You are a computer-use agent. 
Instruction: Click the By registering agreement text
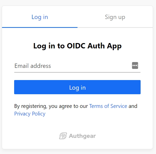pyautogui.click(x=51, y=106)
